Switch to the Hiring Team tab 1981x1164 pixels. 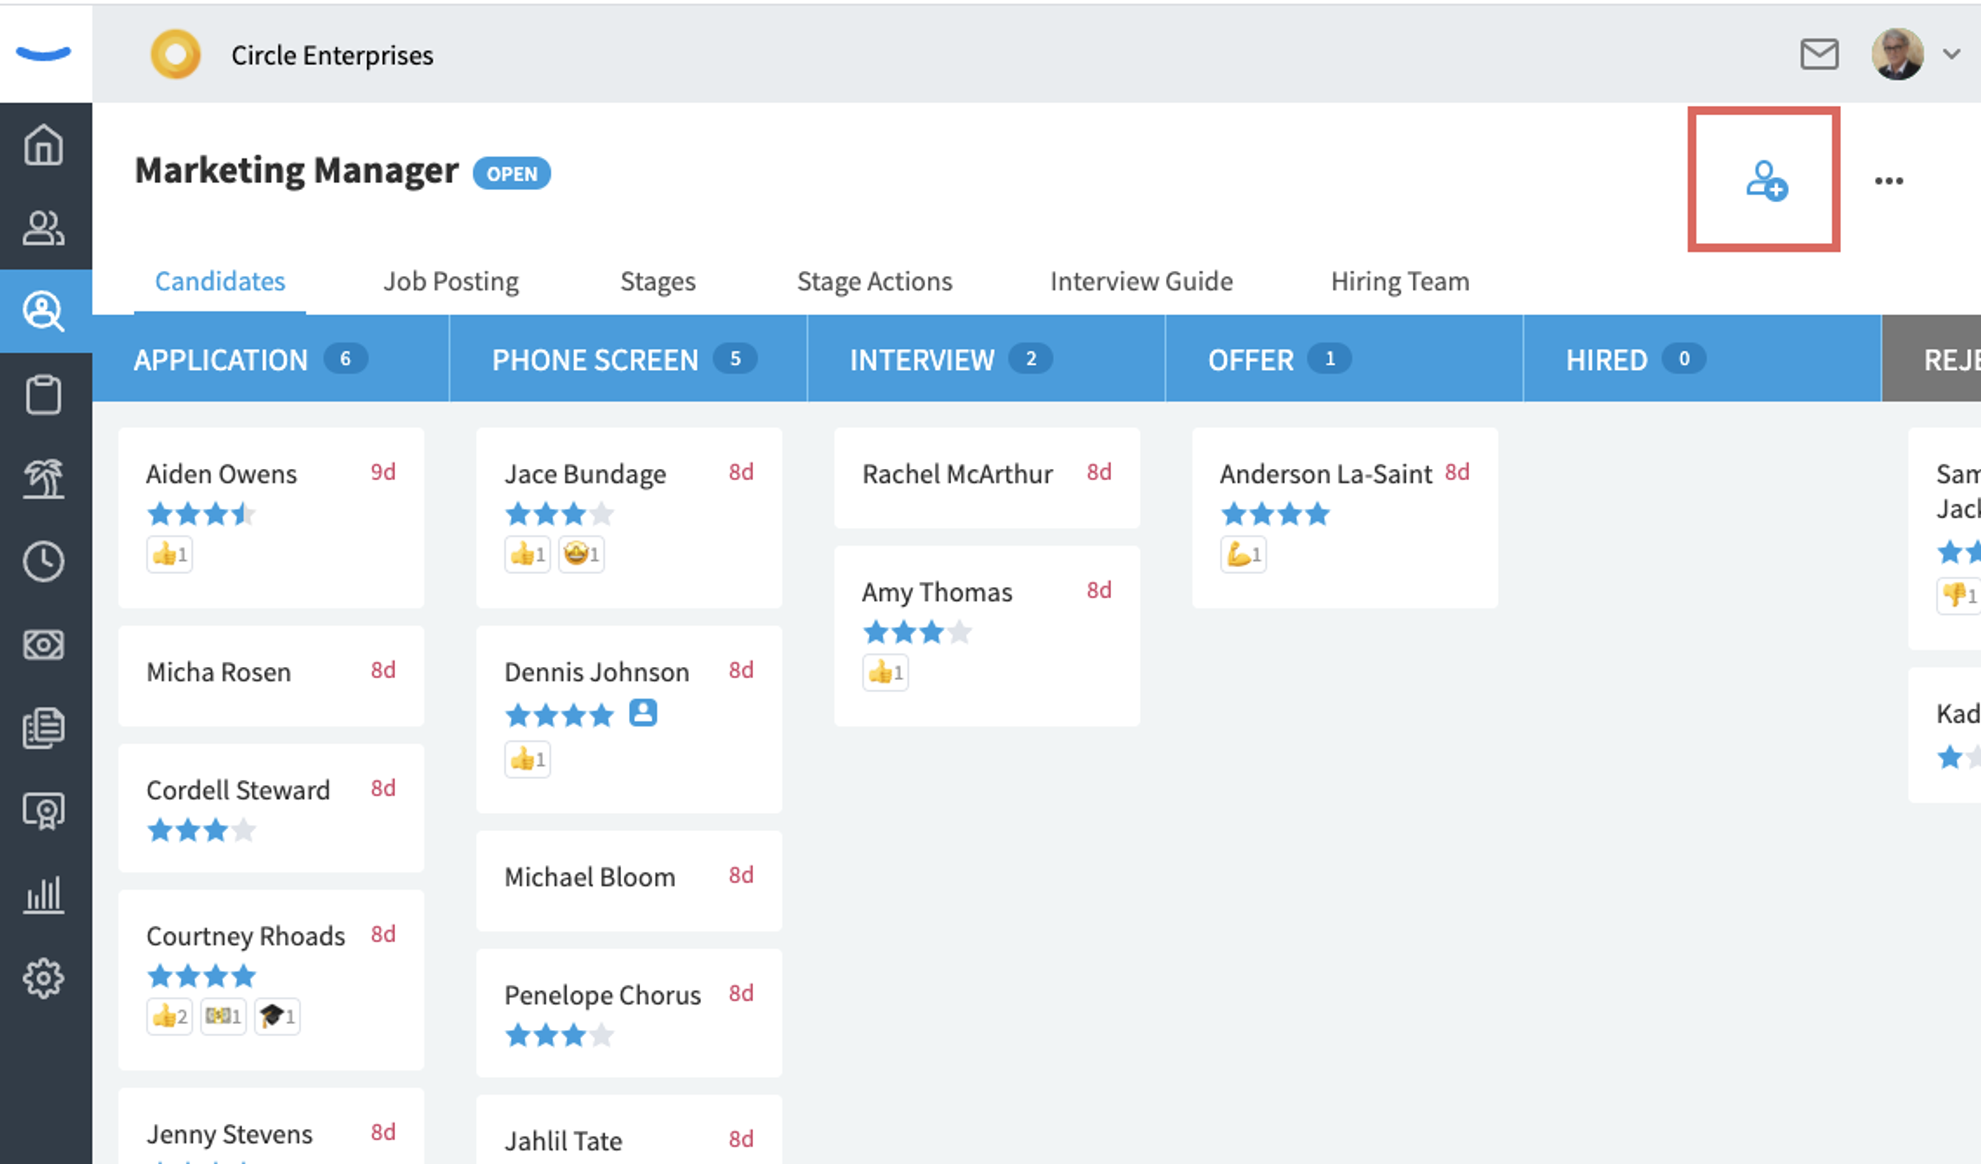1400,282
